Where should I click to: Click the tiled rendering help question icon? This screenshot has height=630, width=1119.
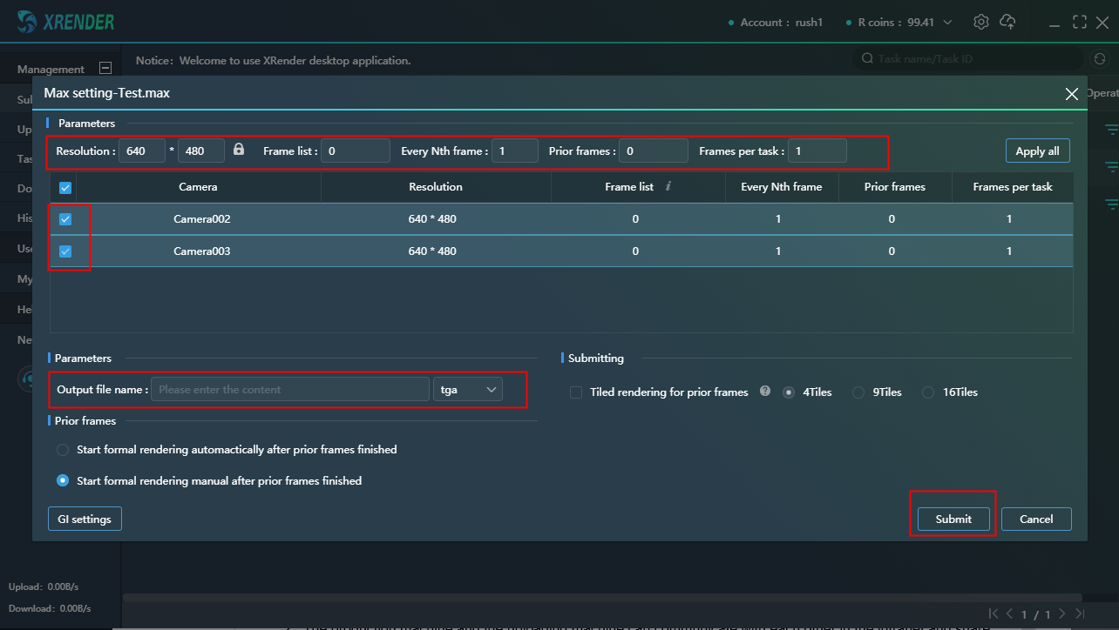(765, 392)
